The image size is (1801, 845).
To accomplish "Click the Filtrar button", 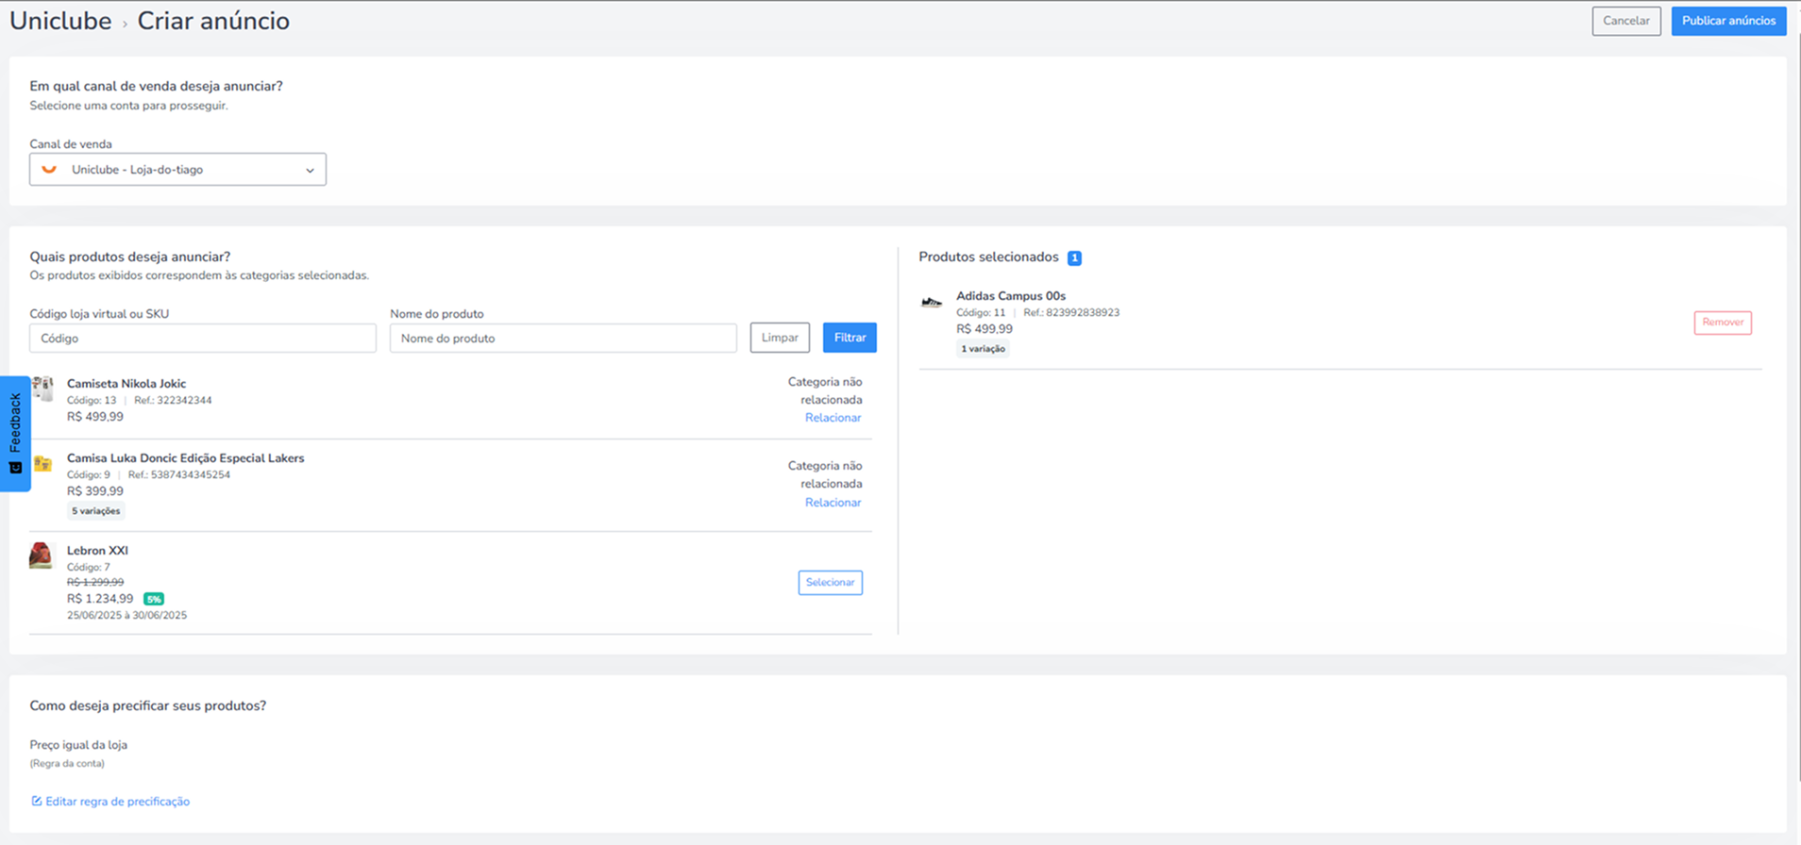I will point(850,338).
